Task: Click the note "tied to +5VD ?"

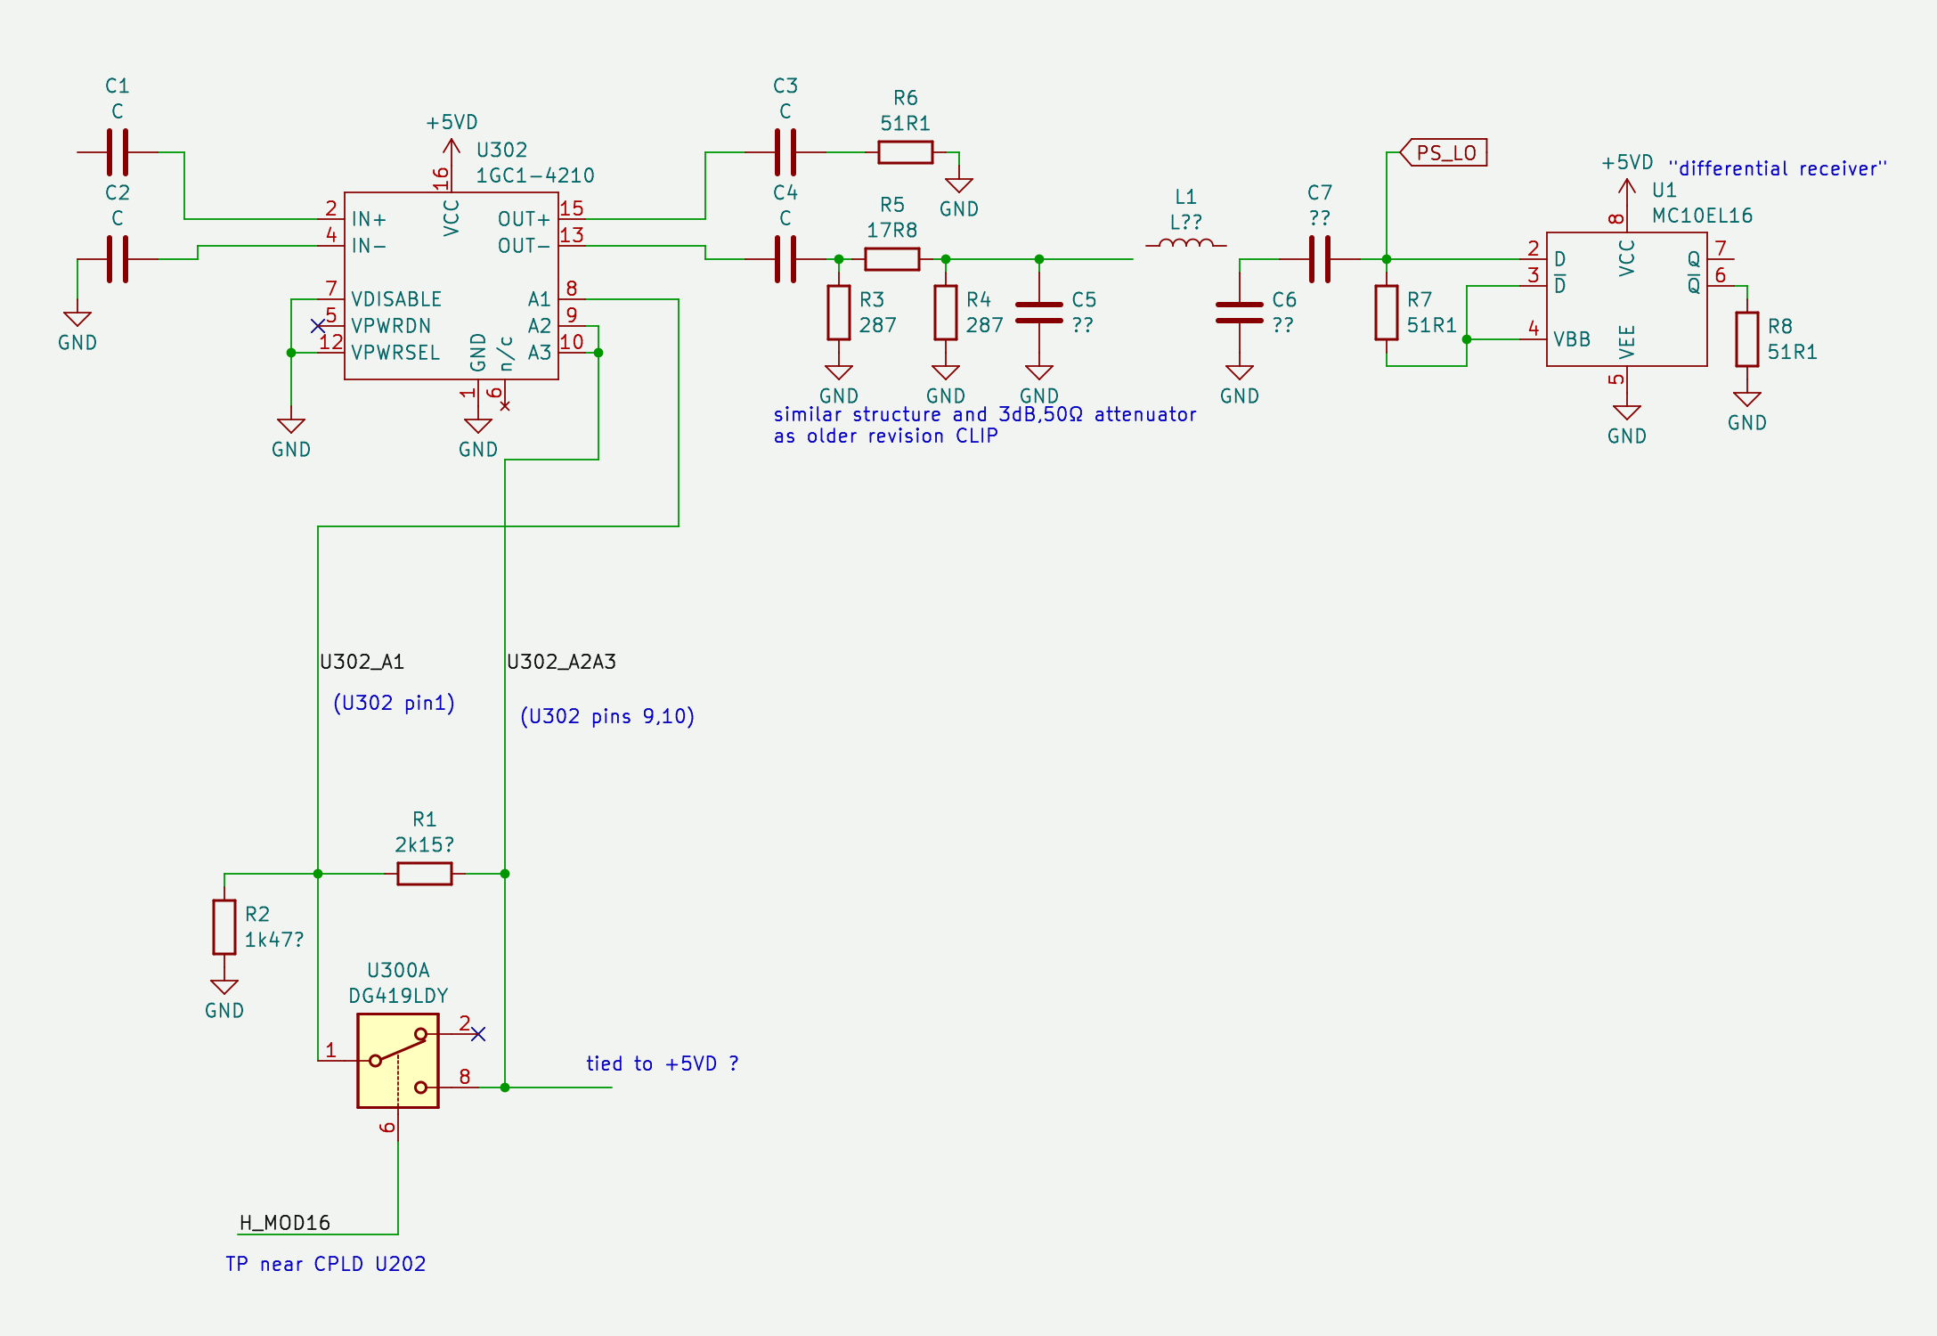Action: [663, 1063]
